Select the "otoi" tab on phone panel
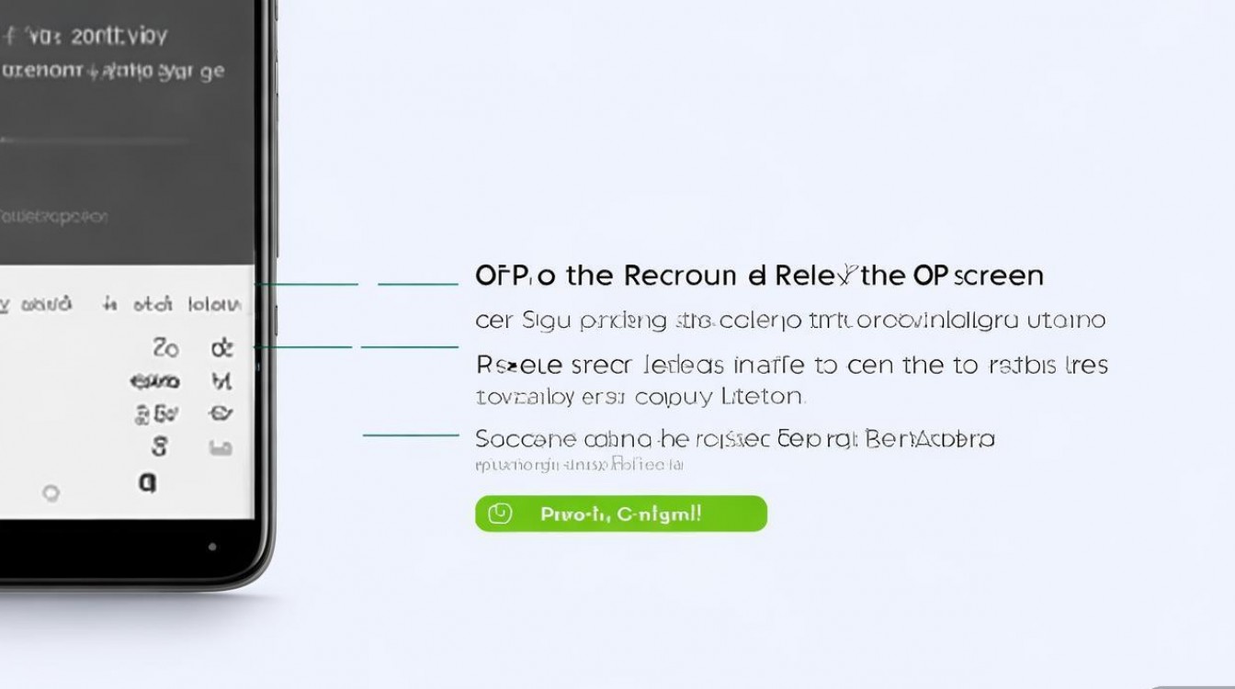 153,304
